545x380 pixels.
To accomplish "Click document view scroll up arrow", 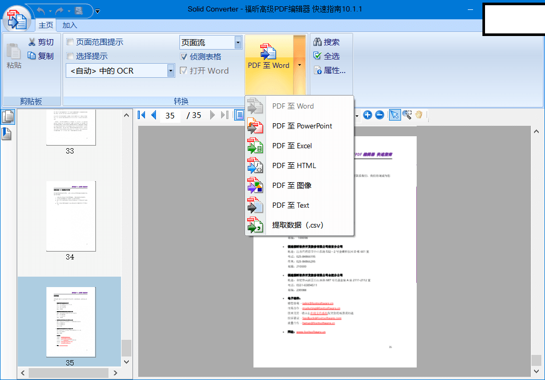I will click(x=536, y=132).
